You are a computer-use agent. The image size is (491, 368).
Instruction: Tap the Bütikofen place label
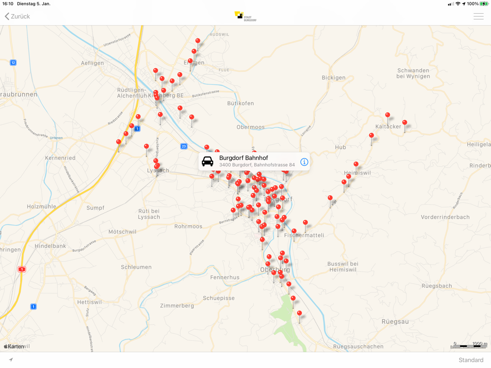click(x=241, y=103)
